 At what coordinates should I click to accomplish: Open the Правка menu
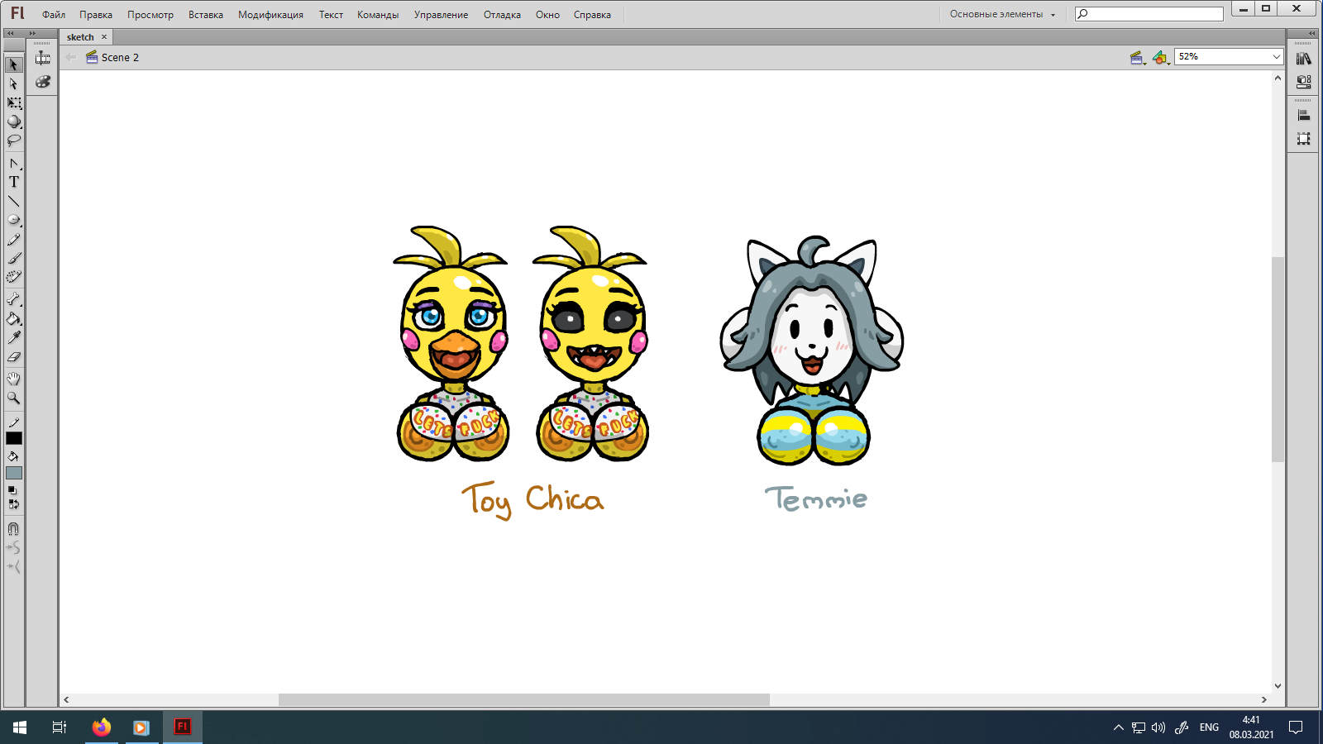(x=96, y=15)
